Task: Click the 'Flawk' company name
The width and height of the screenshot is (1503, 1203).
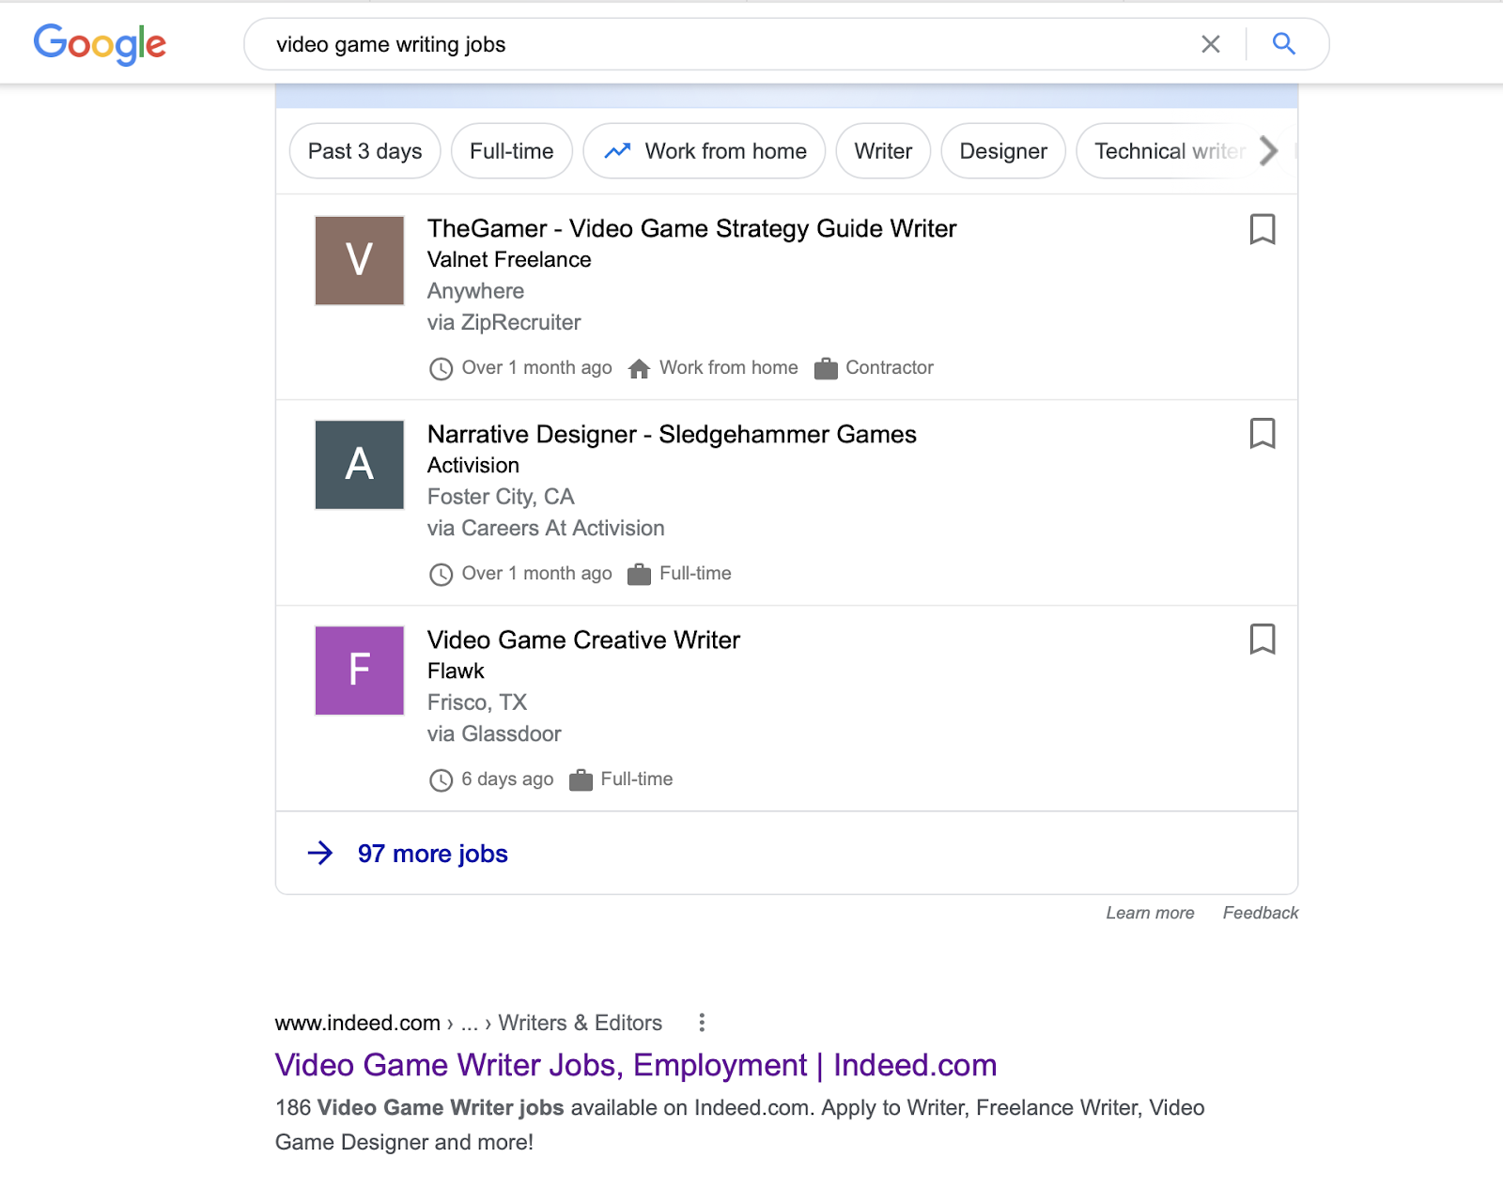Action: click(456, 671)
